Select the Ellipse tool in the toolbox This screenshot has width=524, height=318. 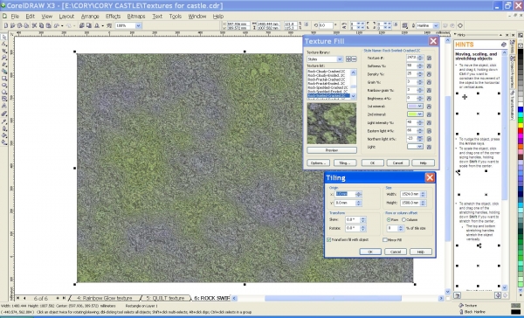pyautogui.click(x=4, y=85)
